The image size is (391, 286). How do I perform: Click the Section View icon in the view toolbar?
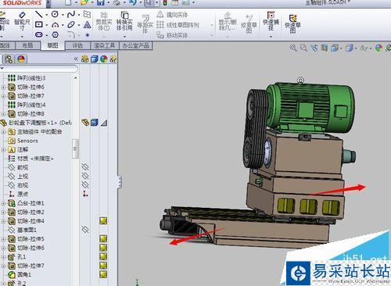pos(325,48)
